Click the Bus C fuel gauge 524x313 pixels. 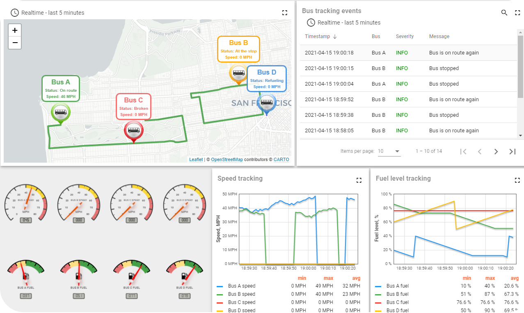coord(132,278)
